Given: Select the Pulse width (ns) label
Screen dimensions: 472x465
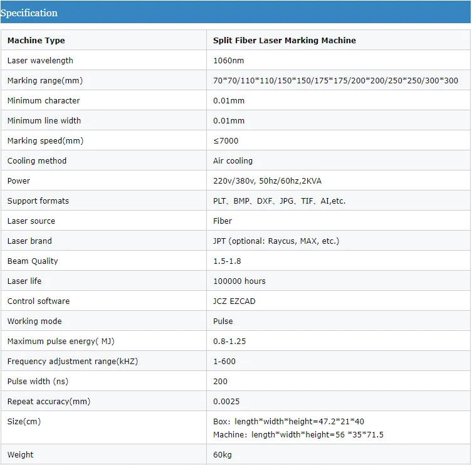Looking at the screenshot, I should (38, 382).
